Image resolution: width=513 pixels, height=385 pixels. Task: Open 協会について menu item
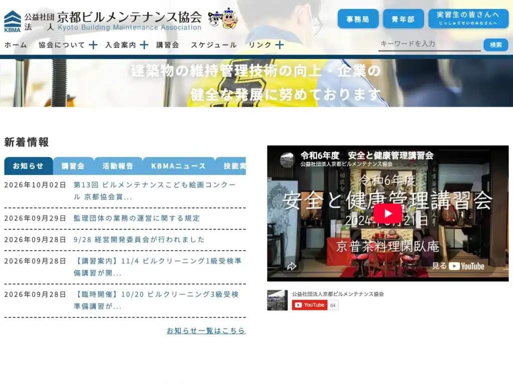point(62,45)
